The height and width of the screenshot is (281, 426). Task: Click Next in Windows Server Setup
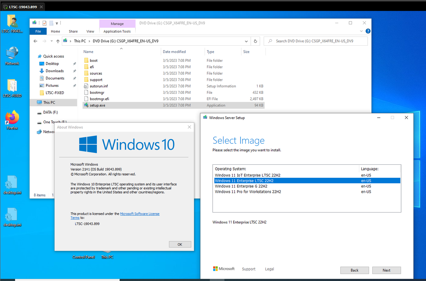click(386, 270)
